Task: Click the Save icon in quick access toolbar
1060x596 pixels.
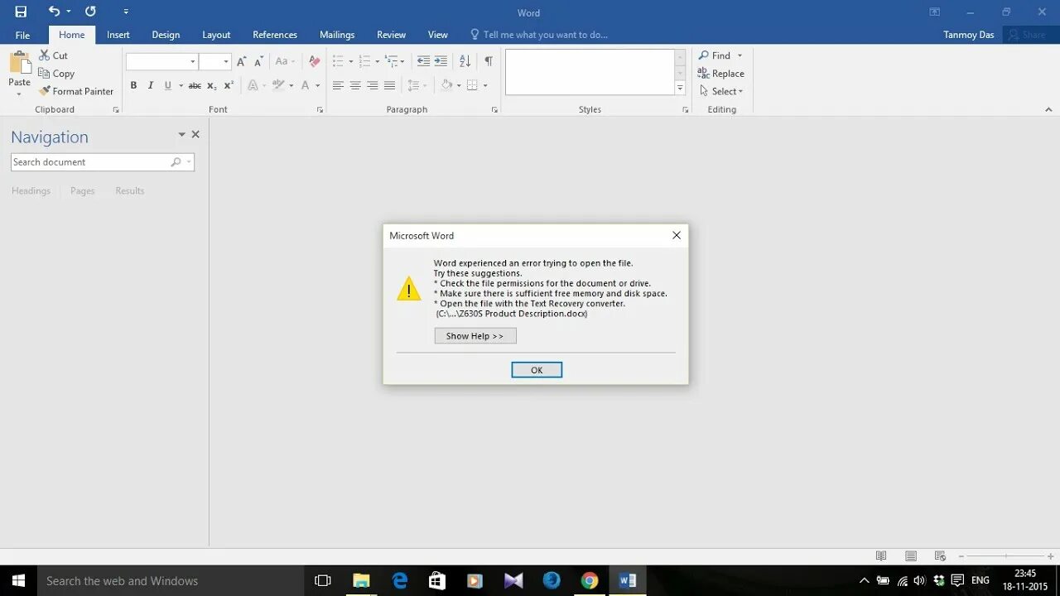Action: (x=21, y=12)
